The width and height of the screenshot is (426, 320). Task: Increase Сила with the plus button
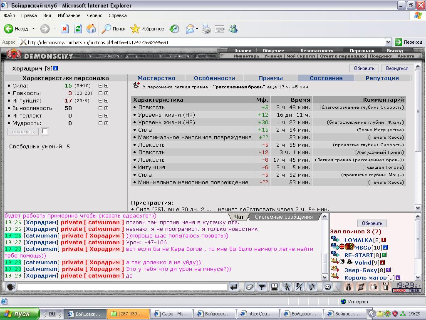pos(106,86)
